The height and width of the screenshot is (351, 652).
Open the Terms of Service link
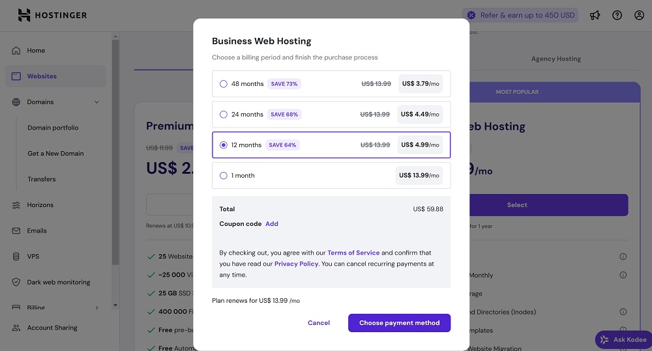(353, 253)
